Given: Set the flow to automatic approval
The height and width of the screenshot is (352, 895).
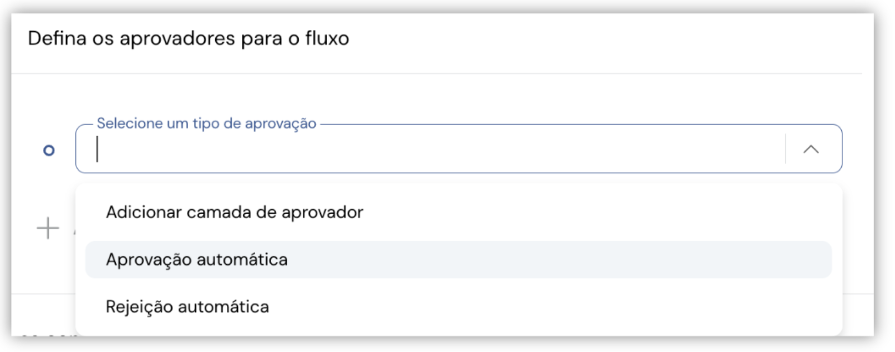Looking at the screenshot, I should tap(197, 260).
